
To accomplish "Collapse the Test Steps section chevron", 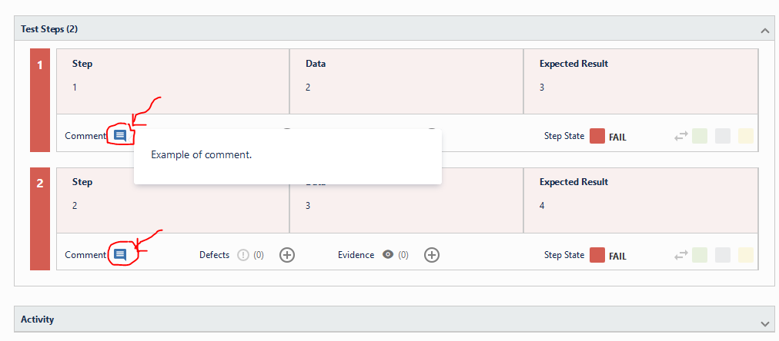I will pos(764,31).
